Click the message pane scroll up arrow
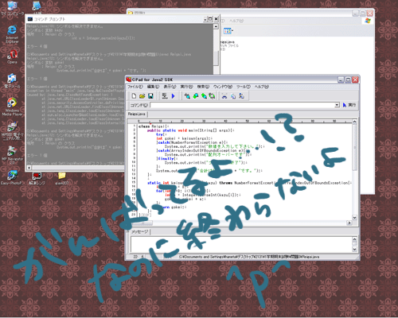 pos(354,239)
